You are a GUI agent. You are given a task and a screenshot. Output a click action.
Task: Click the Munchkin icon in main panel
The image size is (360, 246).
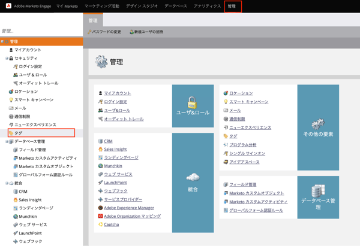100,166
